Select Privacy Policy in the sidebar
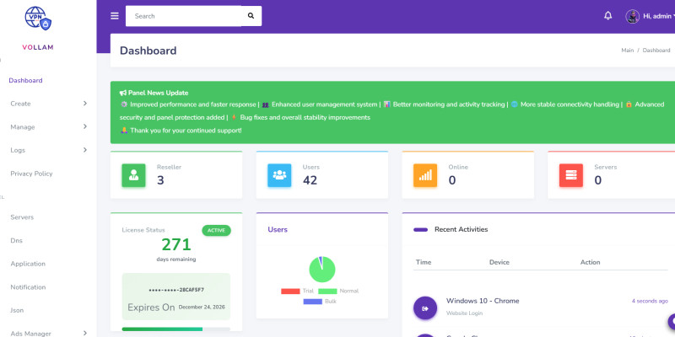675x337 pixels. pyautogui.click(x=31, y=174)
